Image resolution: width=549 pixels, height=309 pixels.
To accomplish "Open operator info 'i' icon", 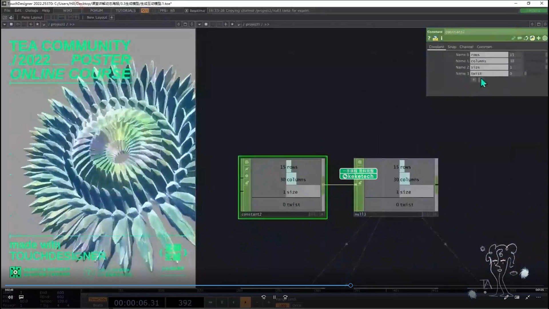I will (x=441, y=38).
